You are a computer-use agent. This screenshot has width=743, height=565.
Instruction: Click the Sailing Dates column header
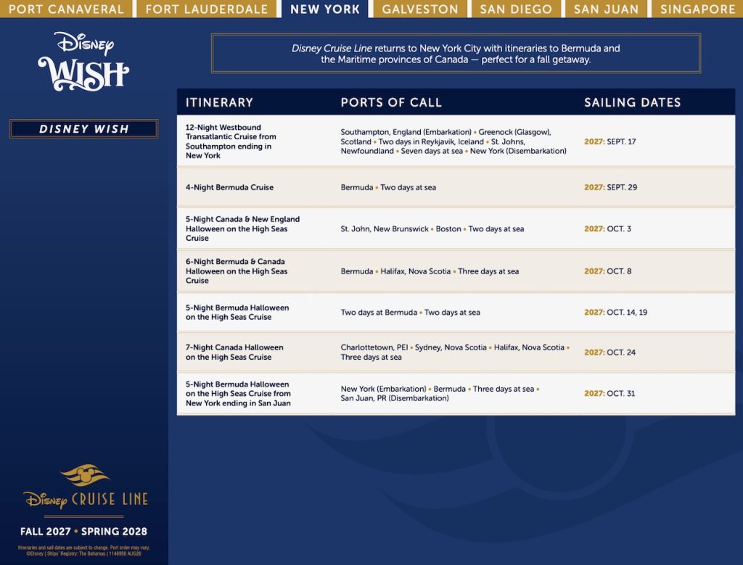click(x=632, y=102)
